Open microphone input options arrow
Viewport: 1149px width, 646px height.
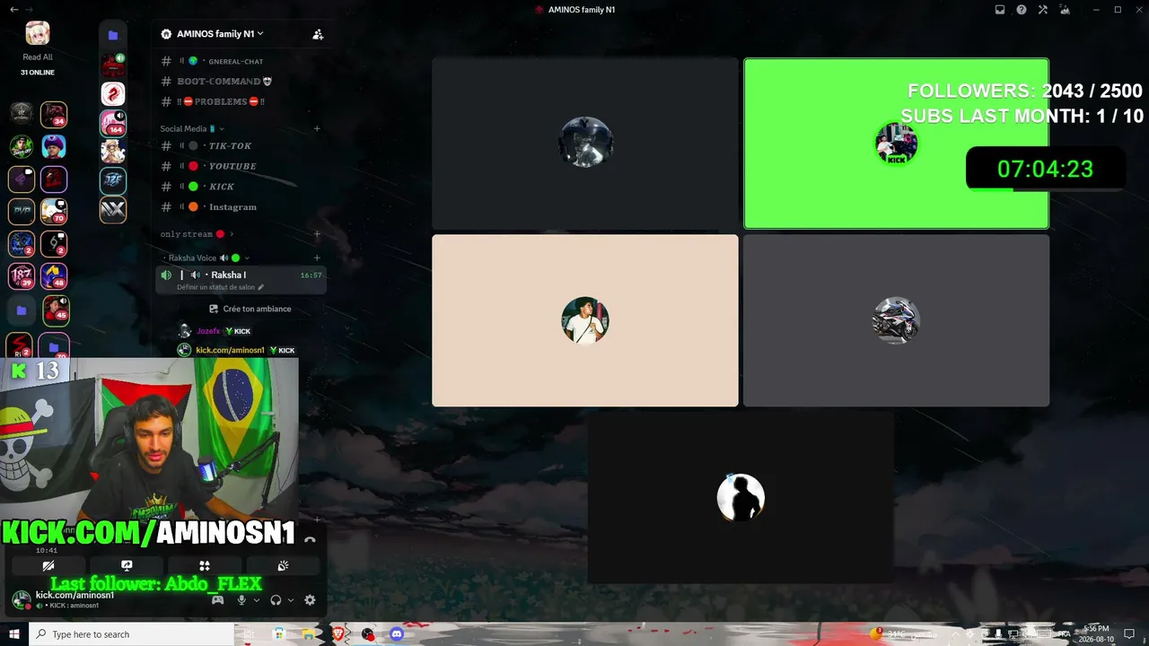tap(256, 600)
